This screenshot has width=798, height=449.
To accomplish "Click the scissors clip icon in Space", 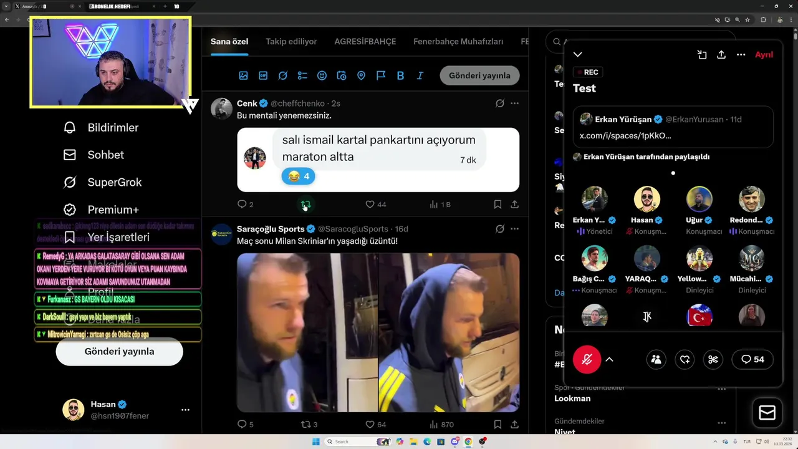I will click(x=713, y=359).
